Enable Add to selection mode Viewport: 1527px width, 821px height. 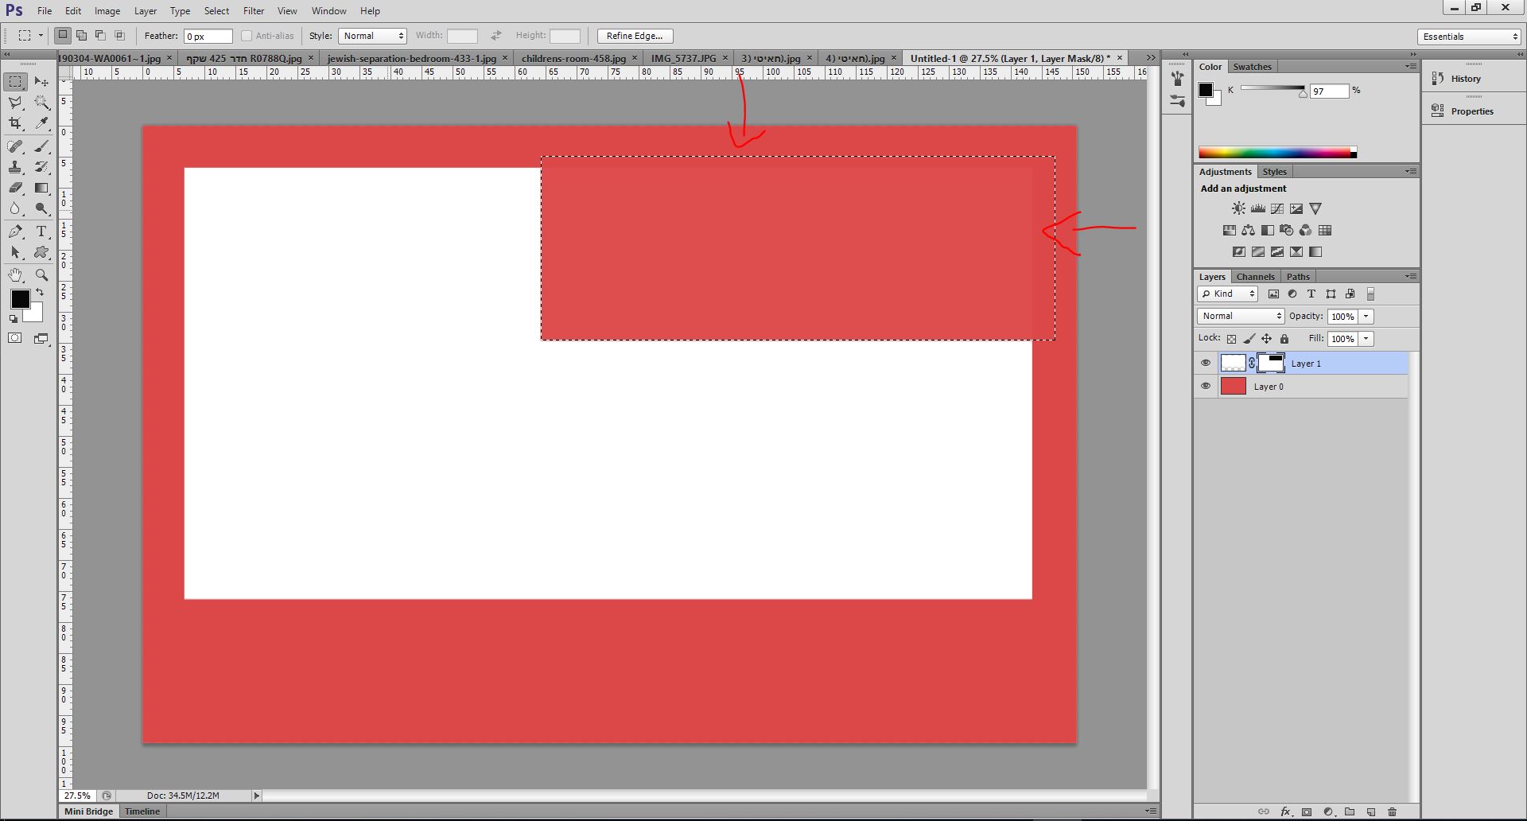[x=81, y=36]
